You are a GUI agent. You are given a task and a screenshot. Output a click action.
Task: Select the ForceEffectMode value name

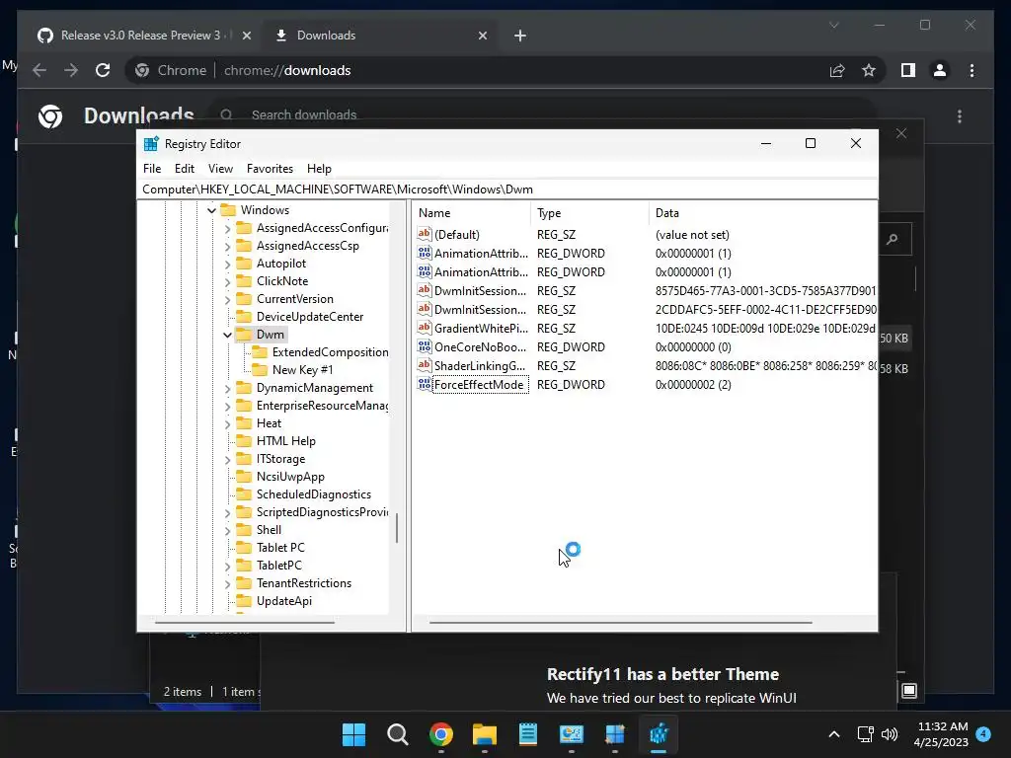[479, 385]
